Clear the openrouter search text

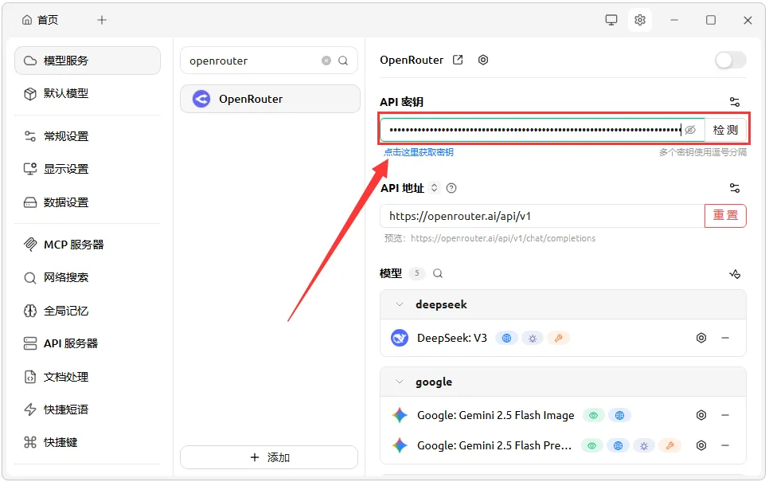pyautogui.click(x=326, y=61)
